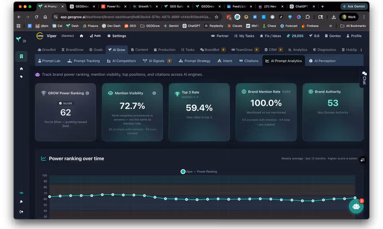The height and width of the screenshot is (229, 383).
Task: Open the BrandBot tab
Action: tap(212, 50)
